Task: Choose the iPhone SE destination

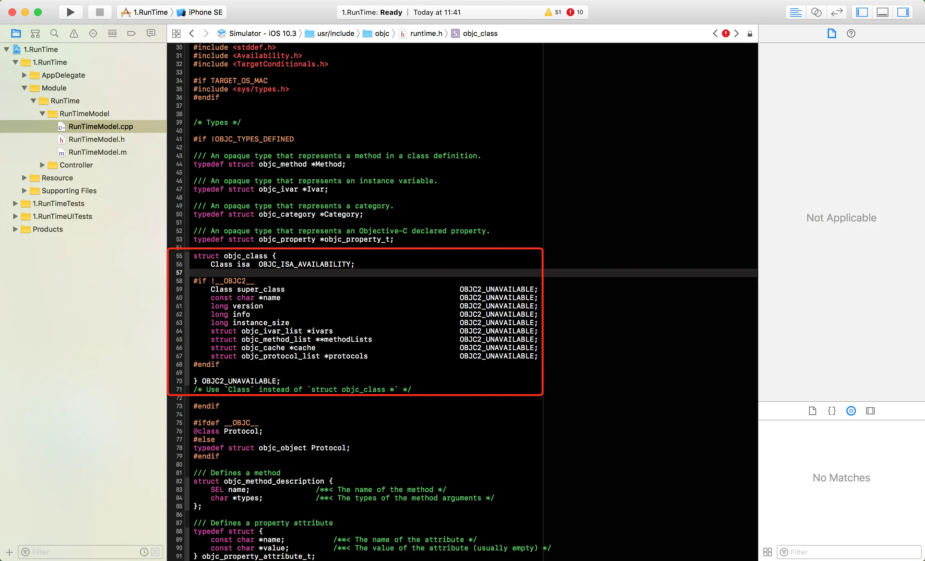Action: (200, 12)
